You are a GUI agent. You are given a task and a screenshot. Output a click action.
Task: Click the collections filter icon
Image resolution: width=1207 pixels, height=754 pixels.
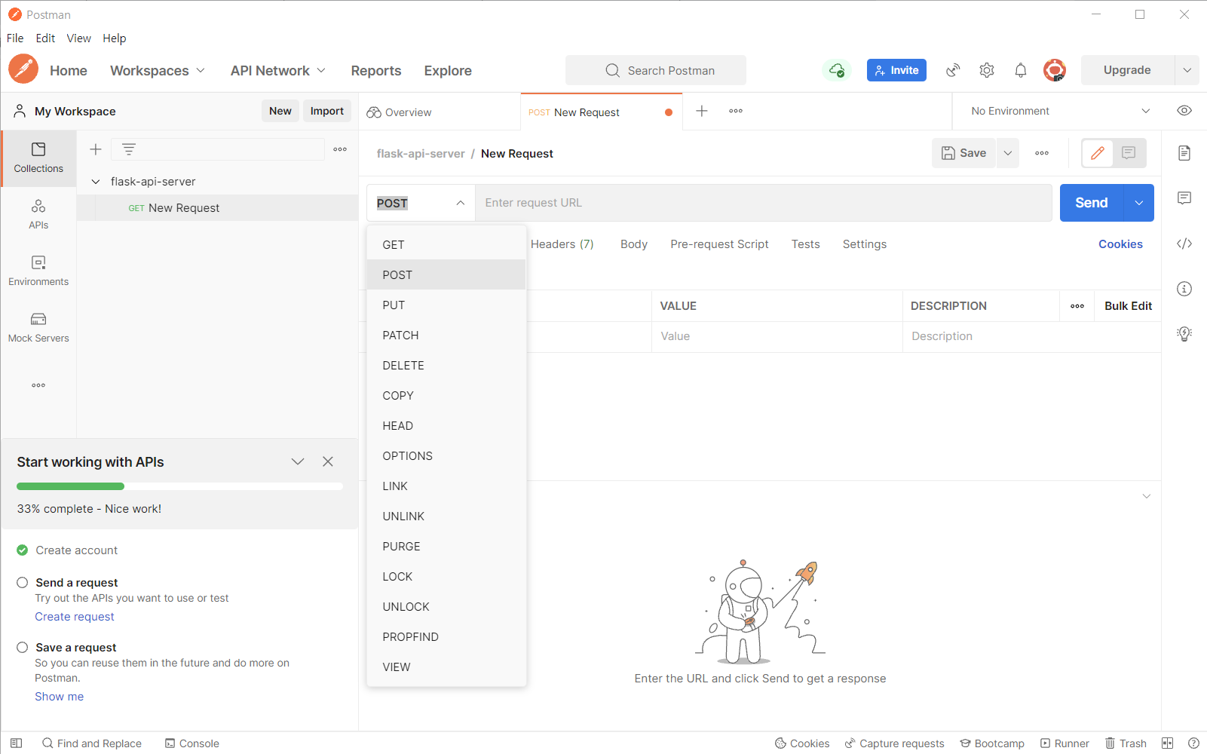coord(129,149)
